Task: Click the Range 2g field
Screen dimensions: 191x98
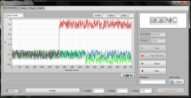Action: 160,41
